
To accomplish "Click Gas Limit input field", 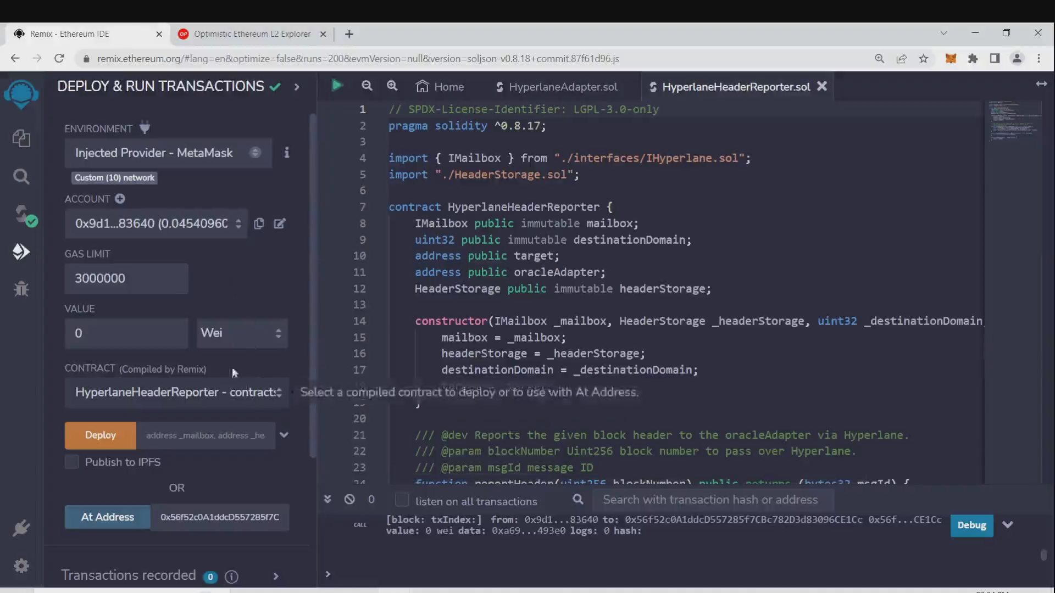I will pyautogui.click(x=126, y=278).
